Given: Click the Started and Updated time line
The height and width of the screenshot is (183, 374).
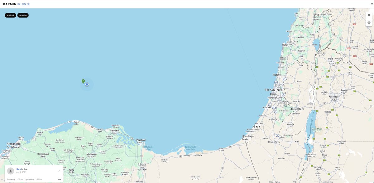Looking at the screenshot, I should click(25, 180).
